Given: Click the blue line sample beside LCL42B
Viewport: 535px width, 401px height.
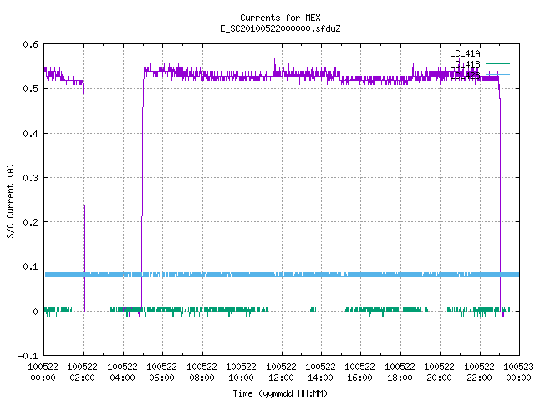Looking at the screenshot, I should click(497, 74).
